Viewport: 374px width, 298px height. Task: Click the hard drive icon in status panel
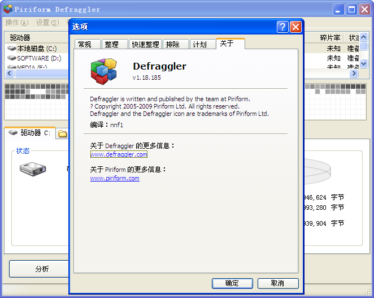point(33,169)
